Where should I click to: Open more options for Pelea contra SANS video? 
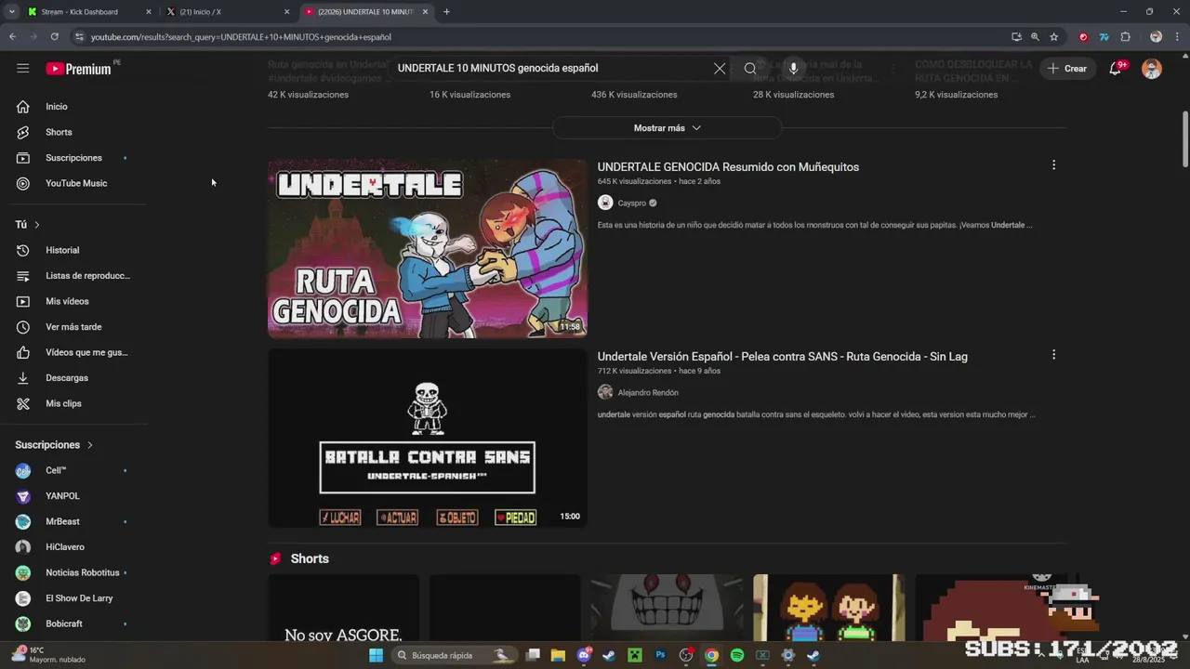pos(1053,355)
